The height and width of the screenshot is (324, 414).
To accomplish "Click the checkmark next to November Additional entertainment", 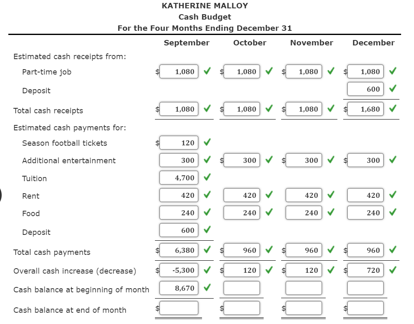I will pos(330,160).
